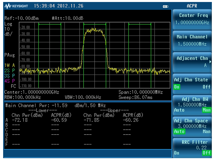Click the USB storage status icon
Image resolution: width=215 pixels, height=161 pixels.
pyautogui.click(x=165, y=7)
